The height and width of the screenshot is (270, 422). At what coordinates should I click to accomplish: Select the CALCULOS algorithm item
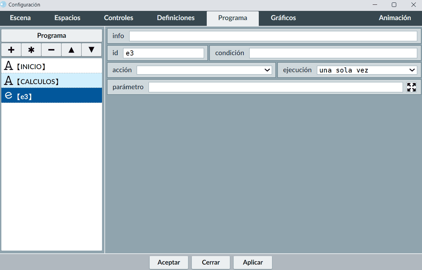point(52,81)
